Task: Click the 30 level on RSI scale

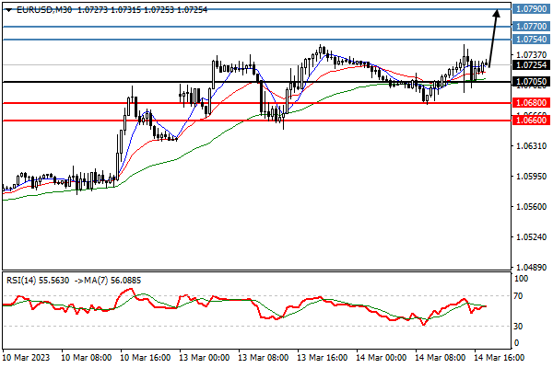Action: 518,327
